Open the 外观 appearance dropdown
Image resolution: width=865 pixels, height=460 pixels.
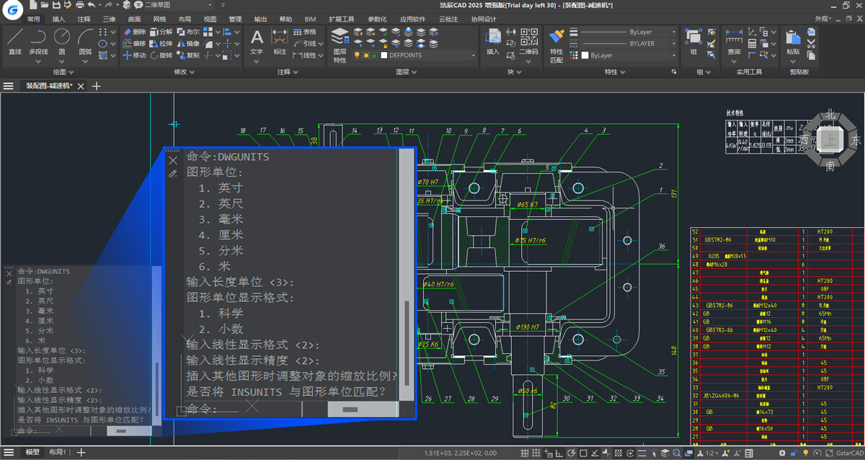tap(824, 19)
